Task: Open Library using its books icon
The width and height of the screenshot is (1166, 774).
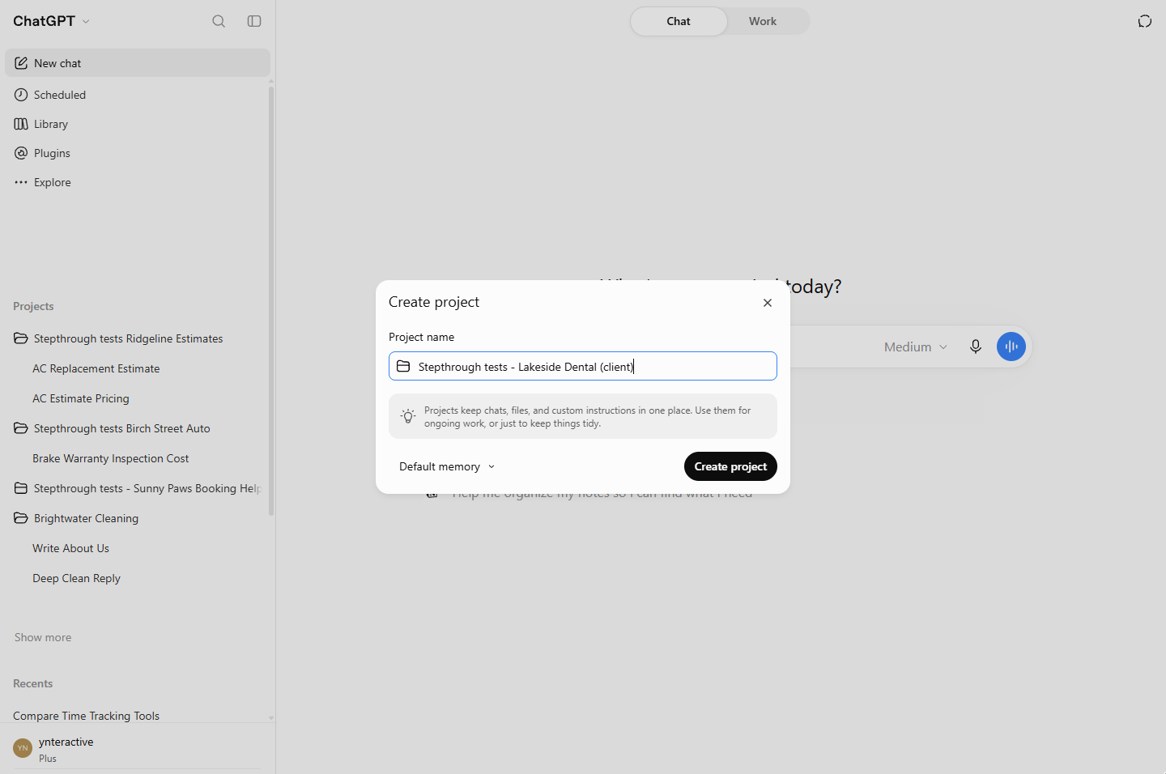Action: coord(21,124)
